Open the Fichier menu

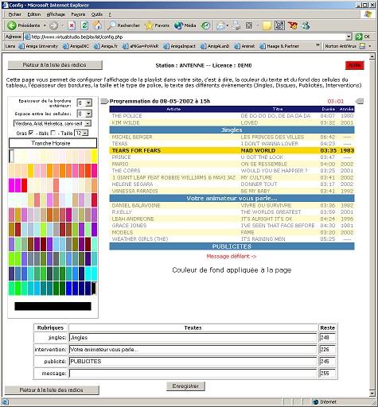point(15,14)
